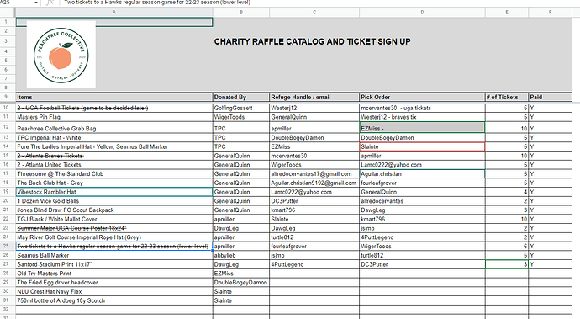Click 'EZMiss' in the Donated By column

(241, 274)
